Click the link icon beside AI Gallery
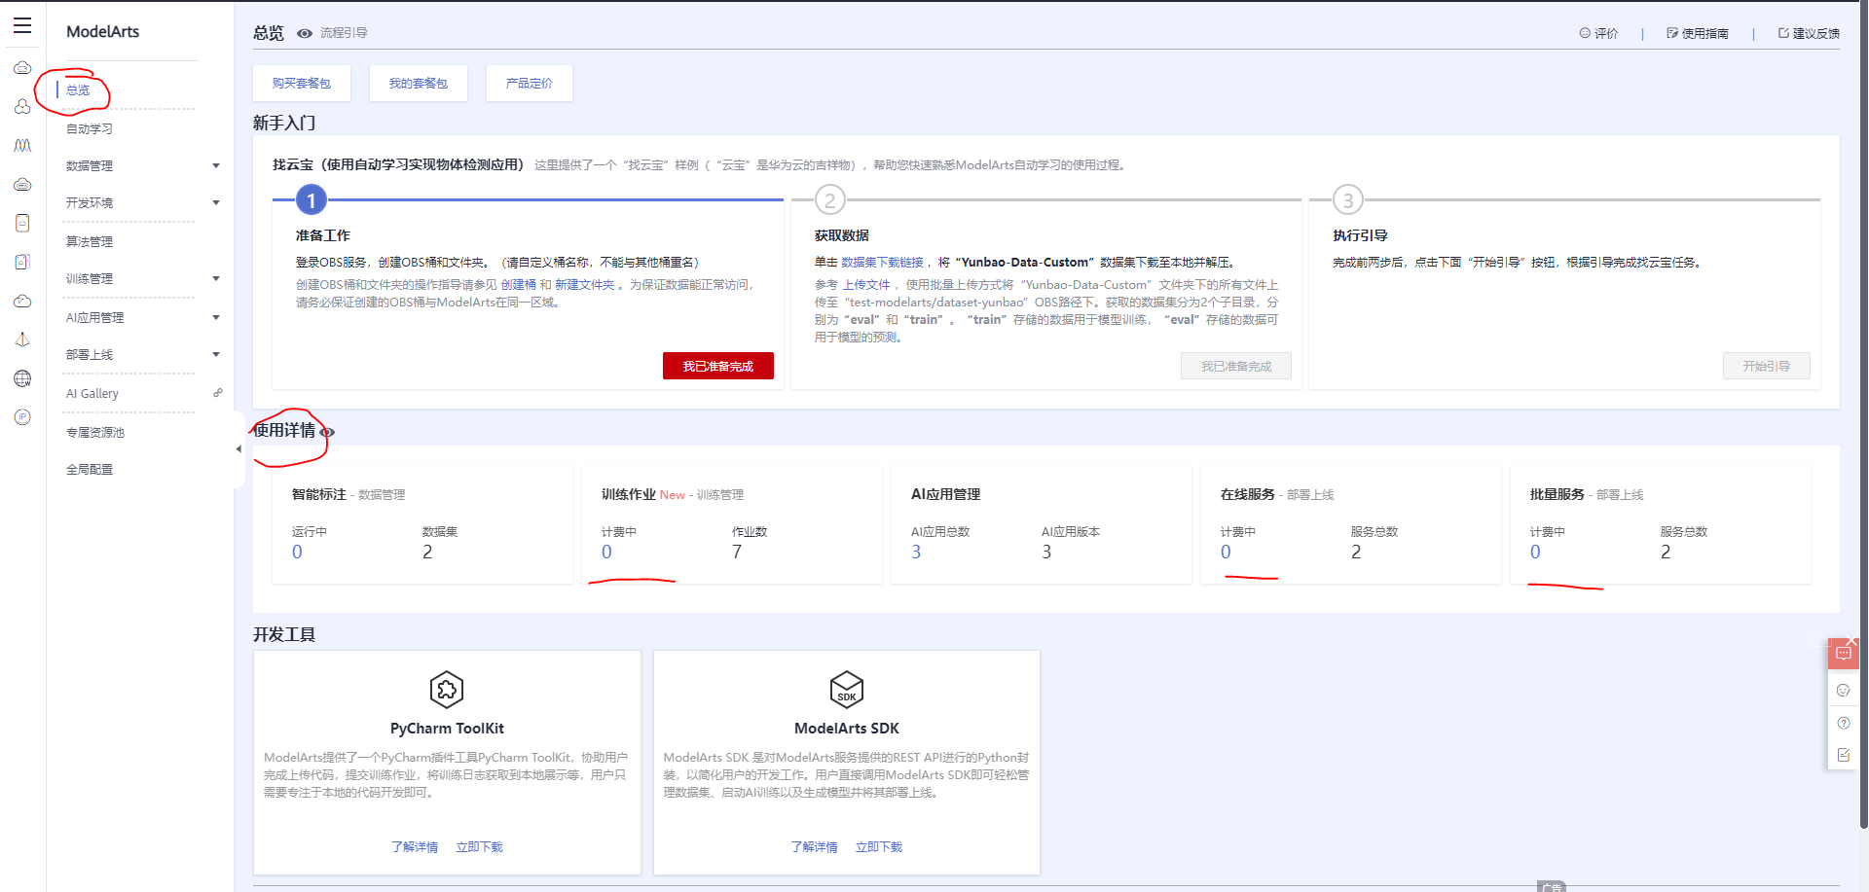The width and height of the screenshot is (1869, 892). [218, 393]
